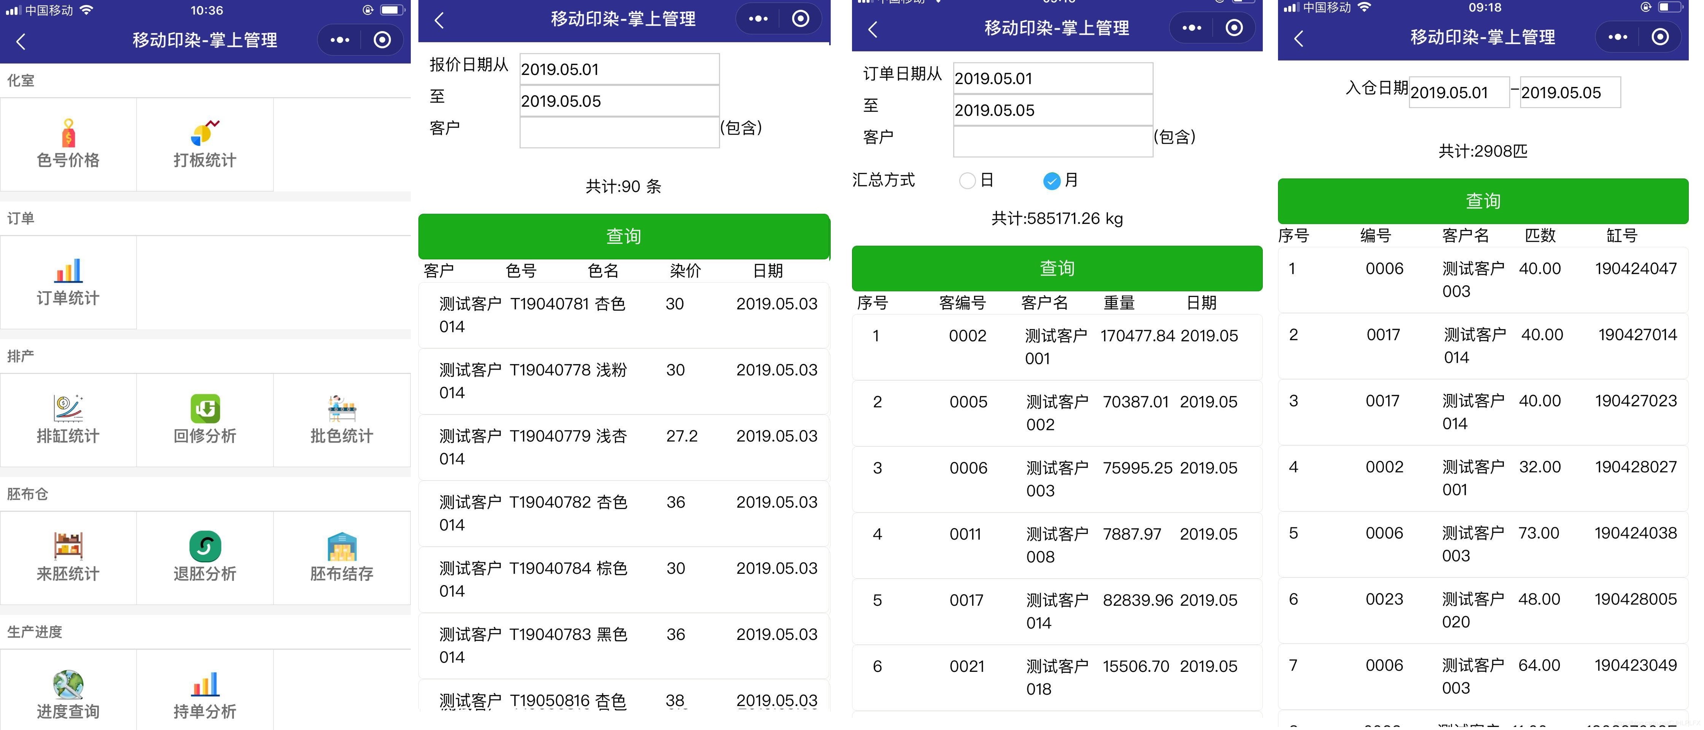
Task: Open 回修分析 green arrow icon
Action: [x=205, y=409]
